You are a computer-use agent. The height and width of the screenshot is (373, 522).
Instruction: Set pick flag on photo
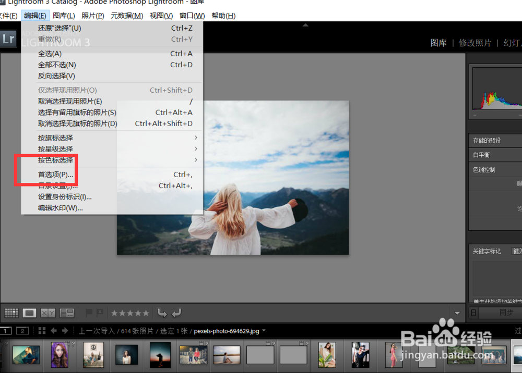[89, 313]
